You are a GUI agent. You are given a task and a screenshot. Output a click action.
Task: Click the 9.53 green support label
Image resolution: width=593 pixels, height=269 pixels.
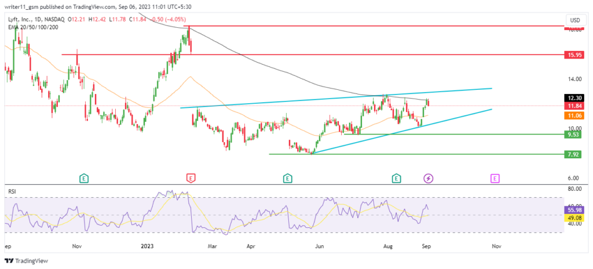click(x=573, y=134)
